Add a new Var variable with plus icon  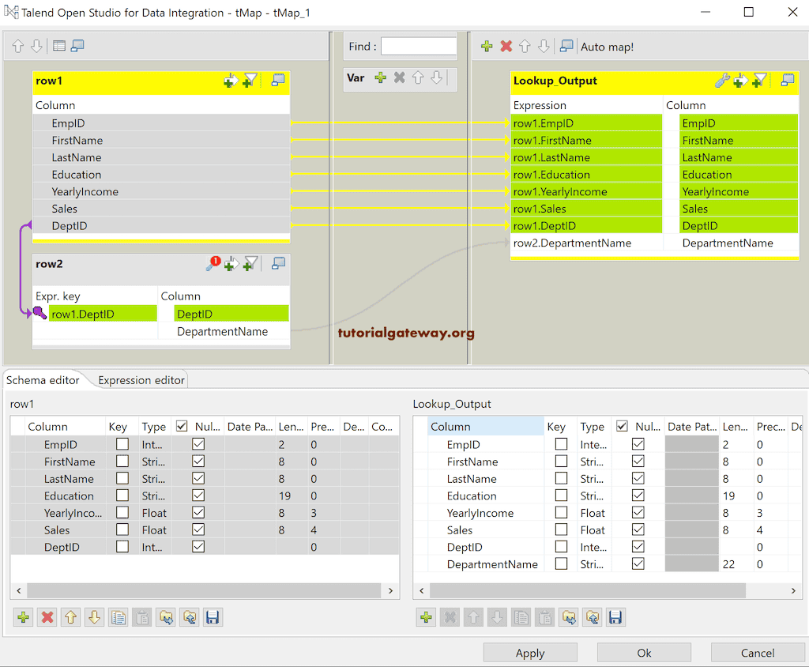click(x=380, y=78)
